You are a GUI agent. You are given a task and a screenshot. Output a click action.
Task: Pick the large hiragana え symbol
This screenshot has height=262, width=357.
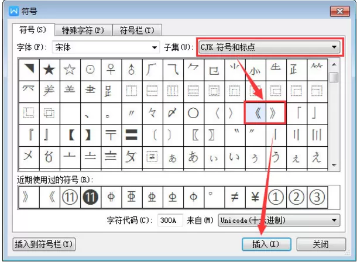pos(317,157)
